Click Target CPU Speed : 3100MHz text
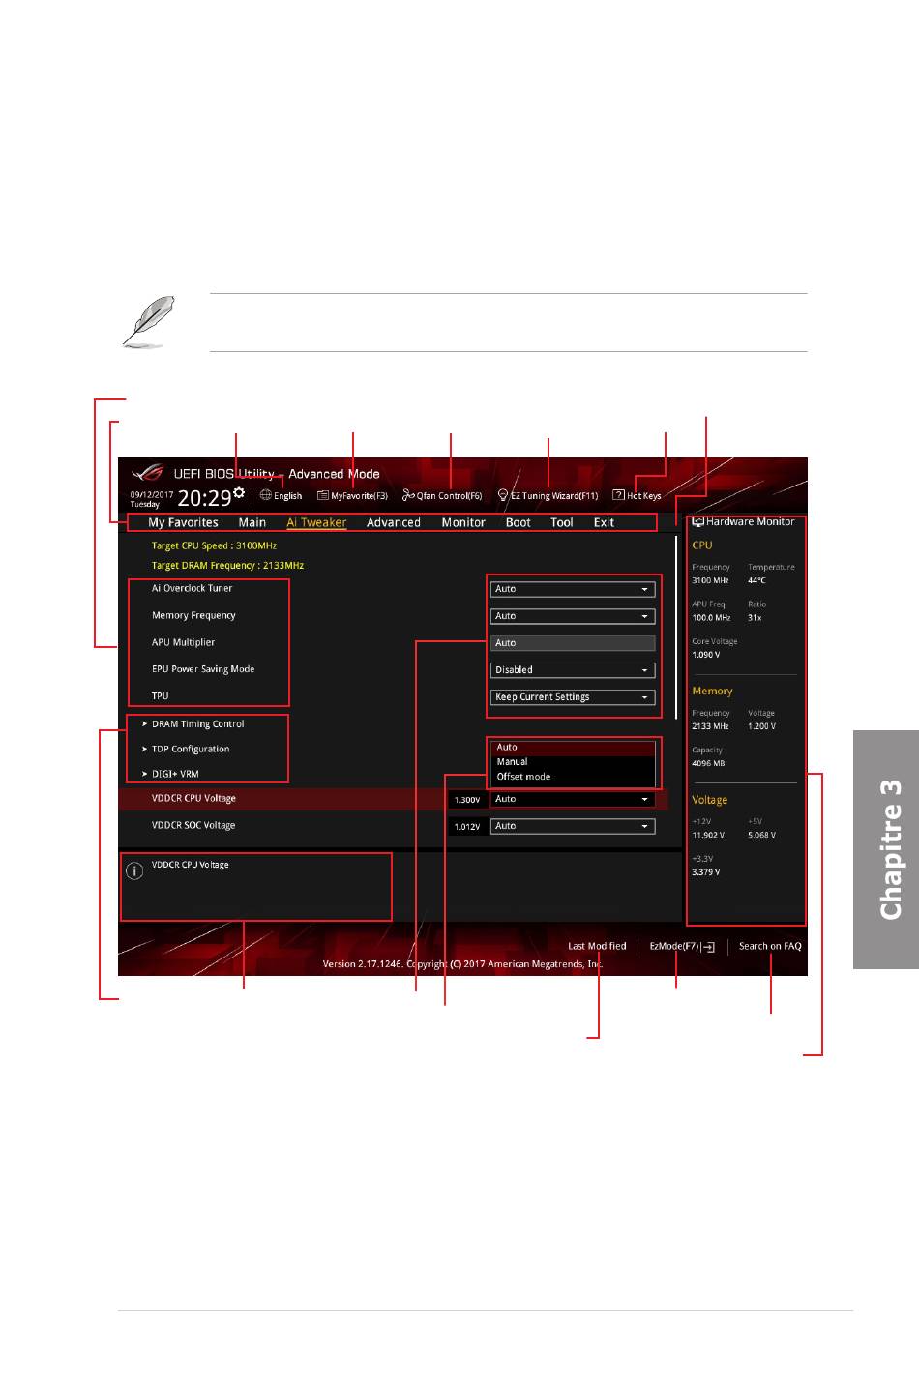The image size is (919, 1385). coord(214,546)
